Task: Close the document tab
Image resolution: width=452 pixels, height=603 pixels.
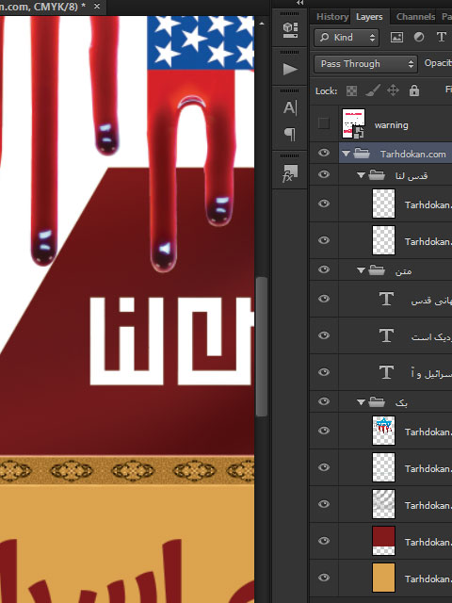Action: click(x=97, y=7)
